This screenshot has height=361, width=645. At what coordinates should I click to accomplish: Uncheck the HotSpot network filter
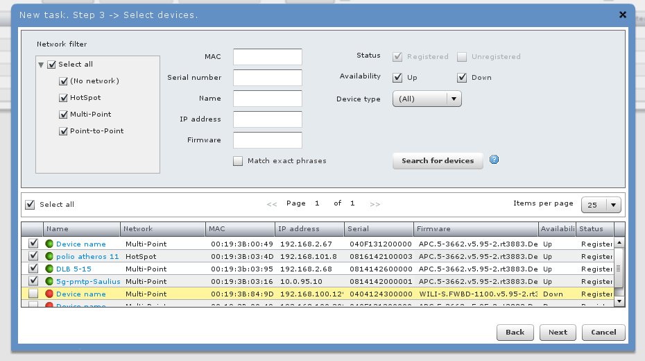tap(63, 98)
